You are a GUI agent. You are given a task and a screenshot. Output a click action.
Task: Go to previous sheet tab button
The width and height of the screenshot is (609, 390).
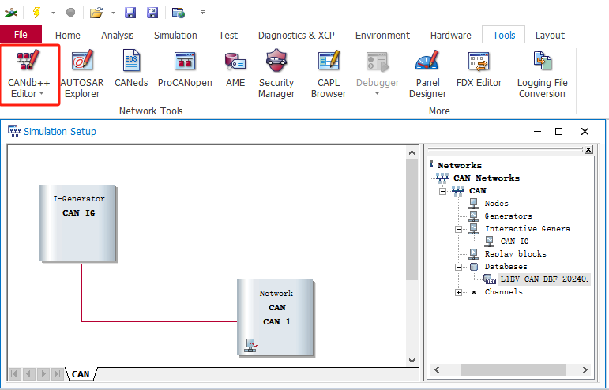point(28,374)
